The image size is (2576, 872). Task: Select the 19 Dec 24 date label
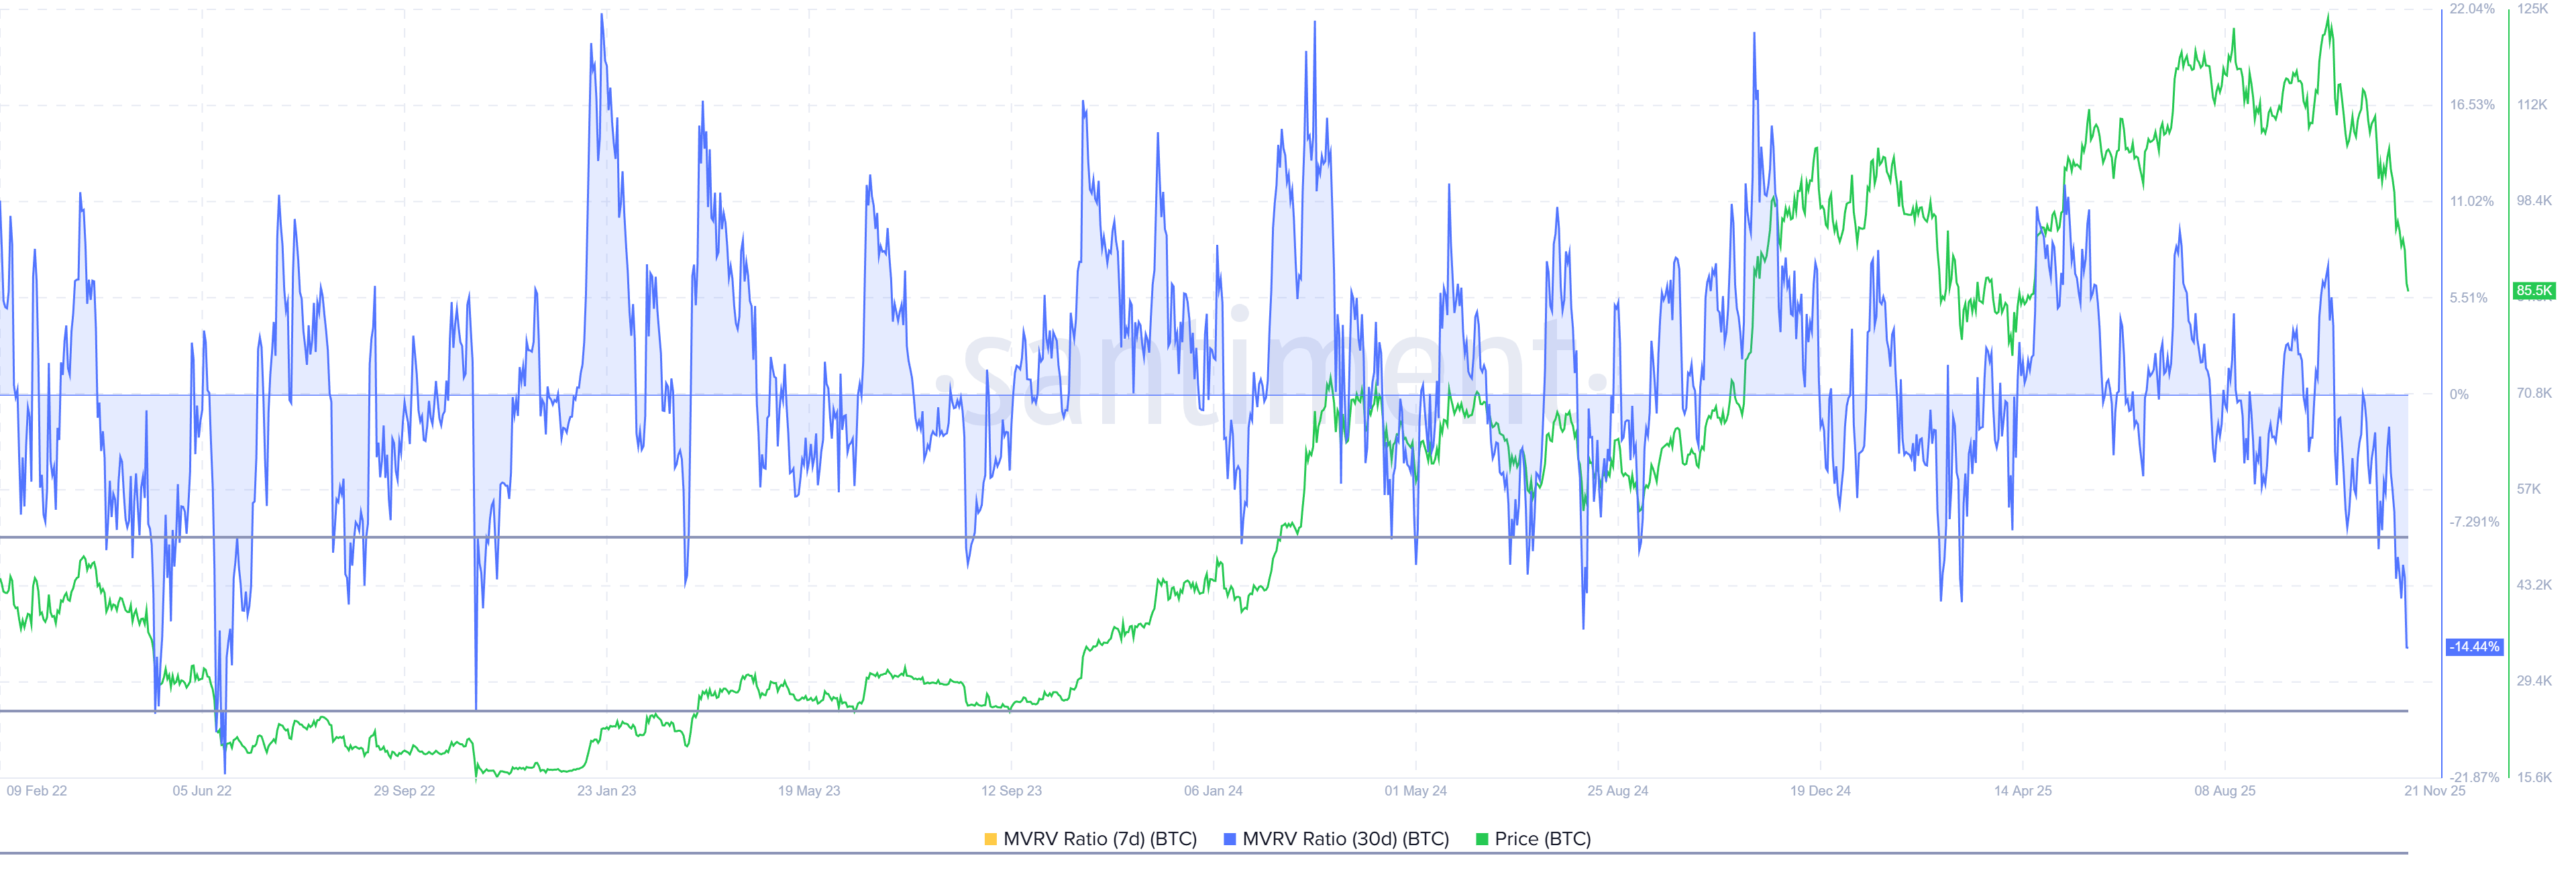click(1820, 791)
